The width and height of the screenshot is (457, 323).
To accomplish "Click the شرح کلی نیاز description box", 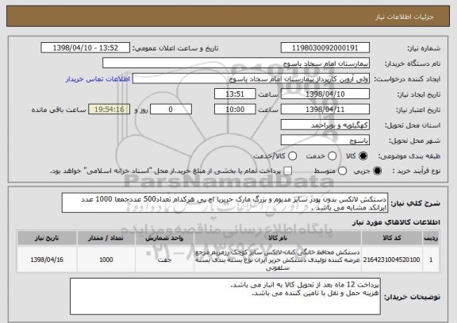I will (x=225, y=203).
